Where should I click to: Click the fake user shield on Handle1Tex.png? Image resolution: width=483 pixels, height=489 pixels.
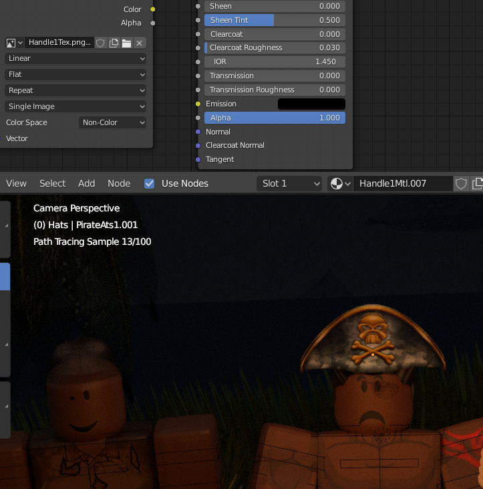[100, 43]
